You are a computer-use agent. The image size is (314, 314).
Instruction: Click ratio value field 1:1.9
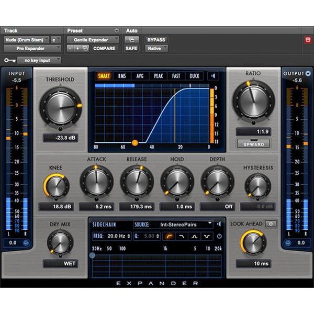click(253, 131)
